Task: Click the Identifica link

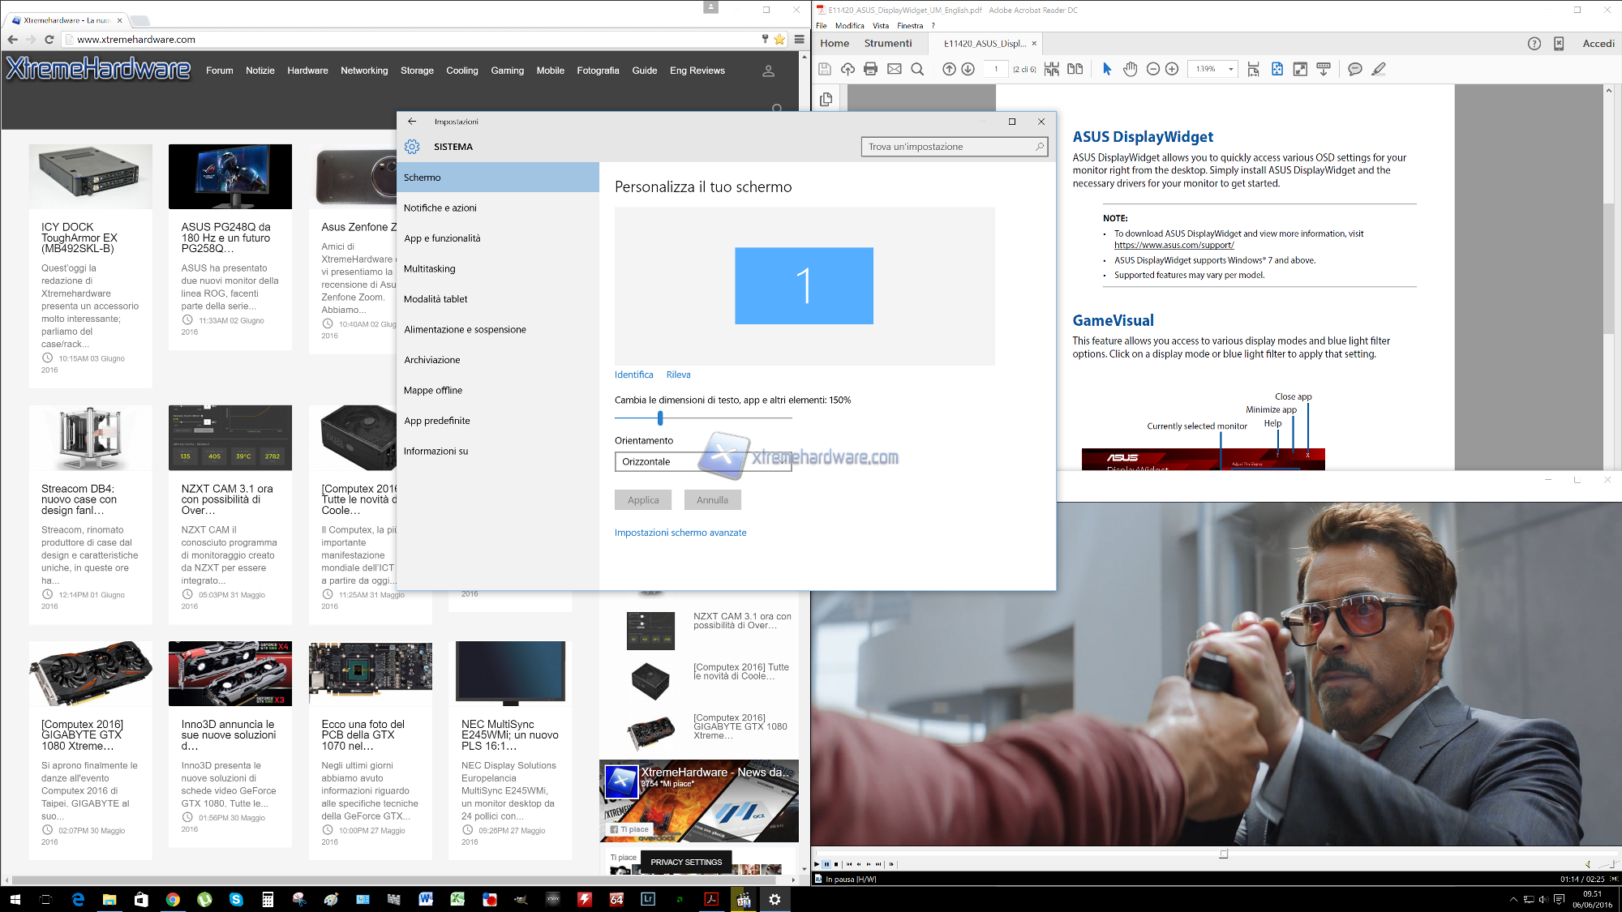Action: (633, 375)
